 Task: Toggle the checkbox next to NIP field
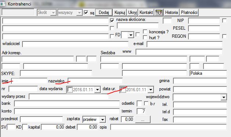[x=224, y=21]
